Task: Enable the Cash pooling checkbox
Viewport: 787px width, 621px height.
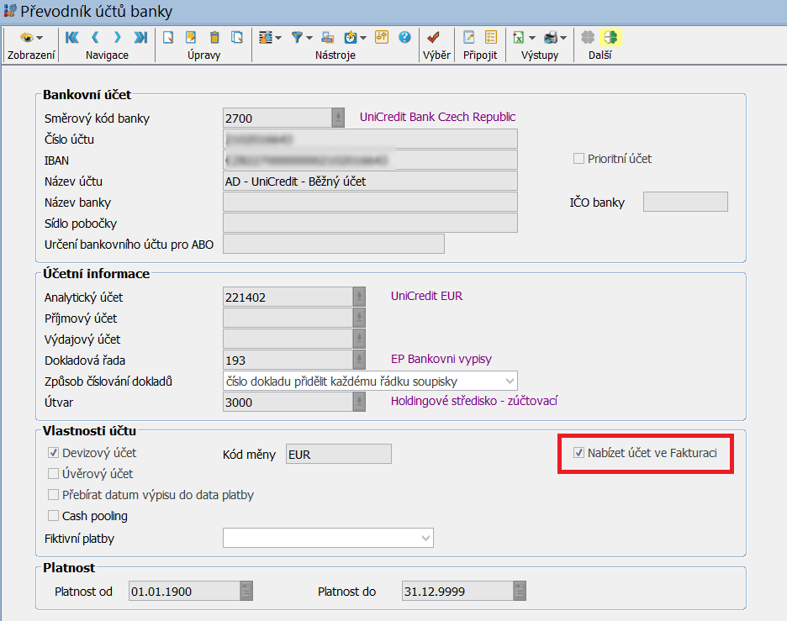Action: [x=54, y=516]
